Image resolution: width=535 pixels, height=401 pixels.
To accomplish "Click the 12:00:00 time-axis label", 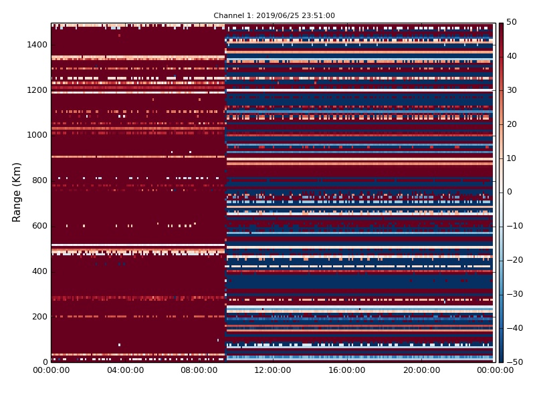I will coord(273,370).
